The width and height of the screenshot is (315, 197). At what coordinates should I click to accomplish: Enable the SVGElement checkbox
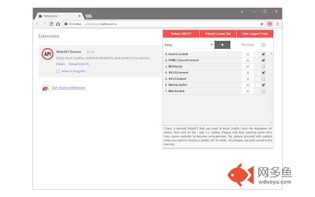click(x=263, y=79)
